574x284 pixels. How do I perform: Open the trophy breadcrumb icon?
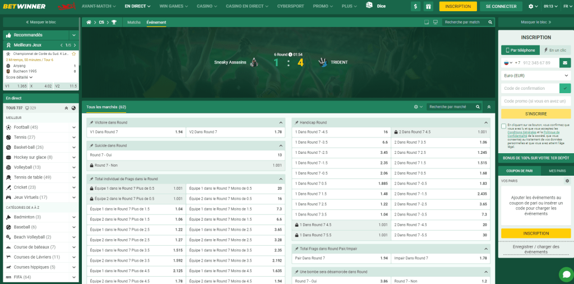[114, 22]
